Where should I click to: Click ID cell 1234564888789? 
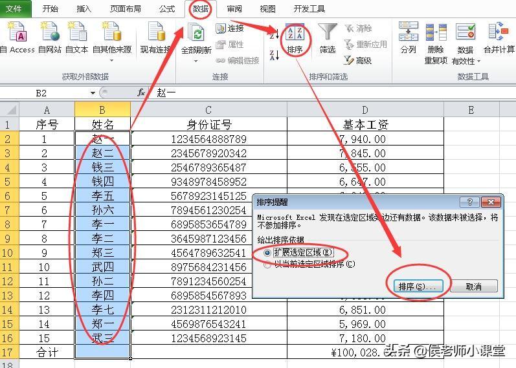(x=208, y=139)
